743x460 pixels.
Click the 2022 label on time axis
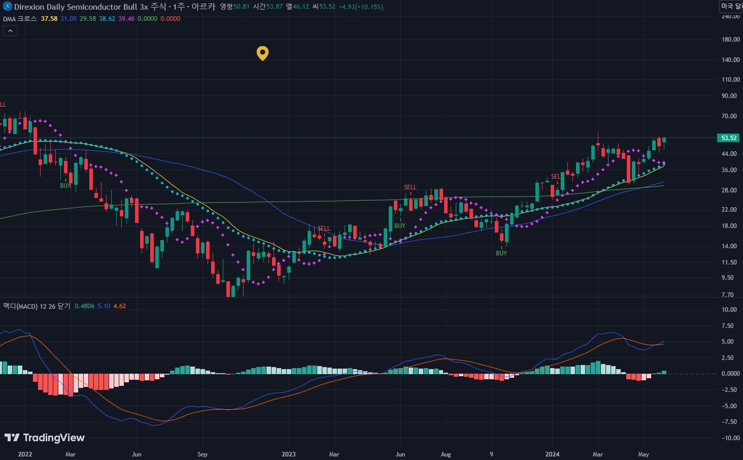[25, 454]
